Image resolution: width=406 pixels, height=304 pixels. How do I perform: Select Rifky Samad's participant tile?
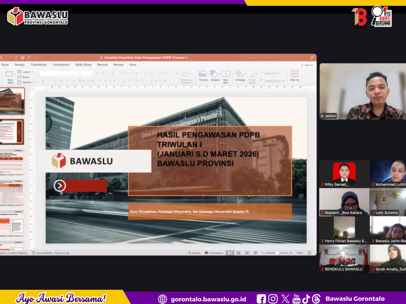point(344,174)
